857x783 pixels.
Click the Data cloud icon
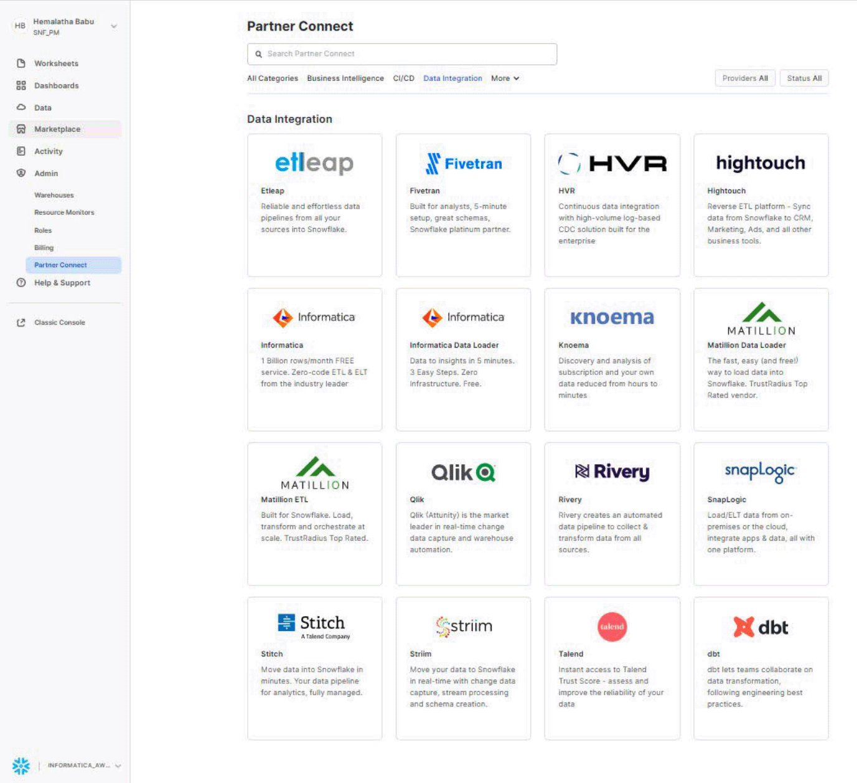tap(21, 107)
